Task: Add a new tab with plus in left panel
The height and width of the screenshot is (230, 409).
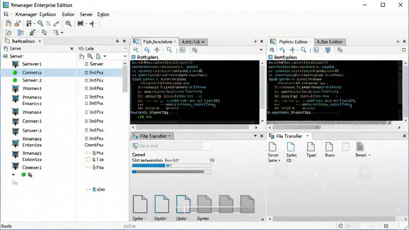Action: (x=117, y=41)
